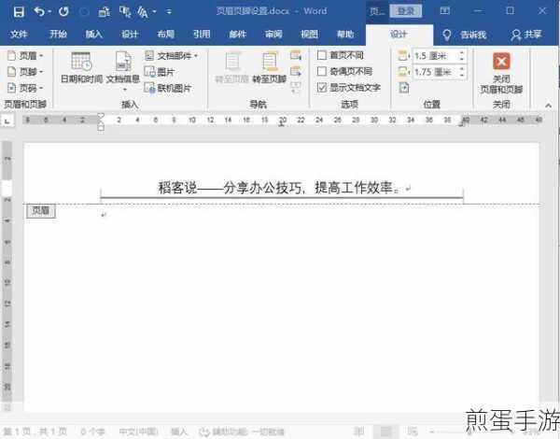Viewport: 560px width, 439px height.
Task: Expand the 文档部件 quick parts dropdown
Action: click(172, 56)
